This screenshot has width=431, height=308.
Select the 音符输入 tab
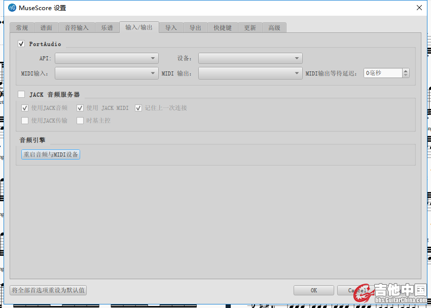point(77,28)
